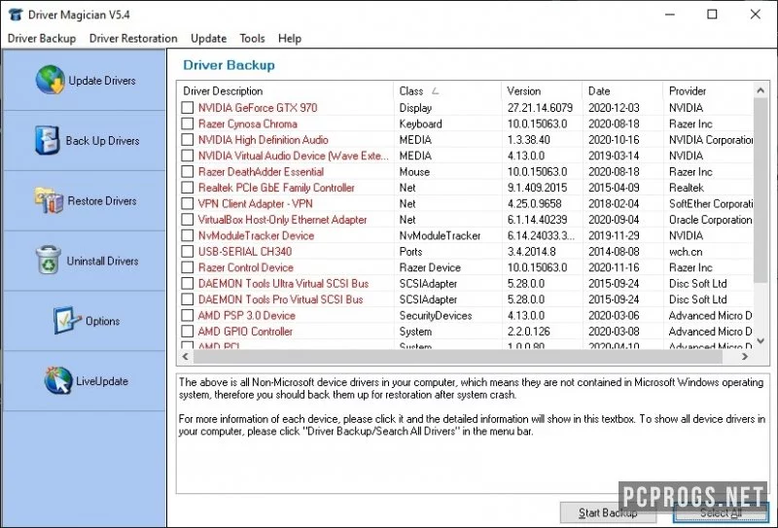Click the horizontal scrollbar right arrow
The width and height of the screenshot is (778, 528).
coord(745,356)
